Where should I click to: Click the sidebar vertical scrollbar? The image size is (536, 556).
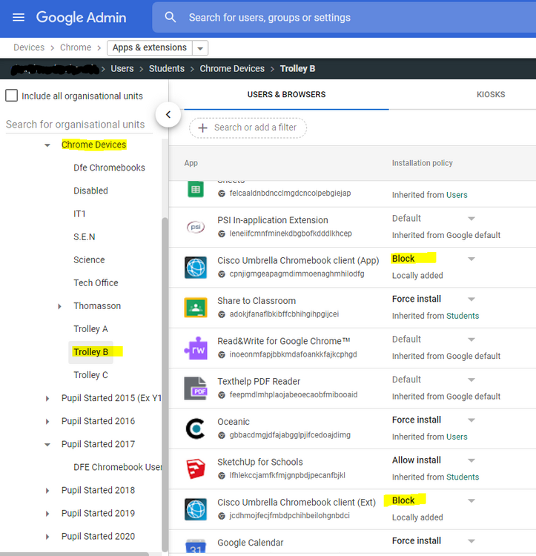coord(165,384)
